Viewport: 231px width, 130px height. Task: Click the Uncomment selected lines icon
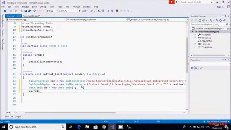[x=112, y=11]
